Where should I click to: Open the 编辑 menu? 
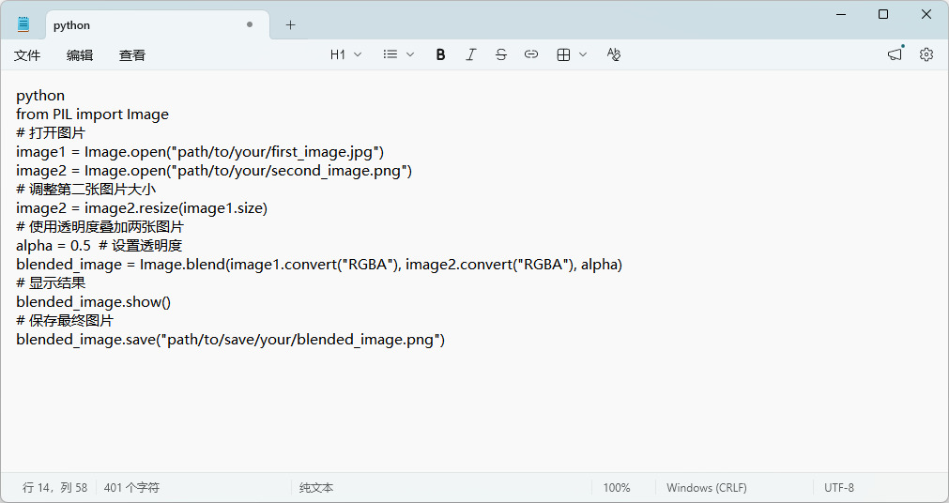tap(80, 55)
